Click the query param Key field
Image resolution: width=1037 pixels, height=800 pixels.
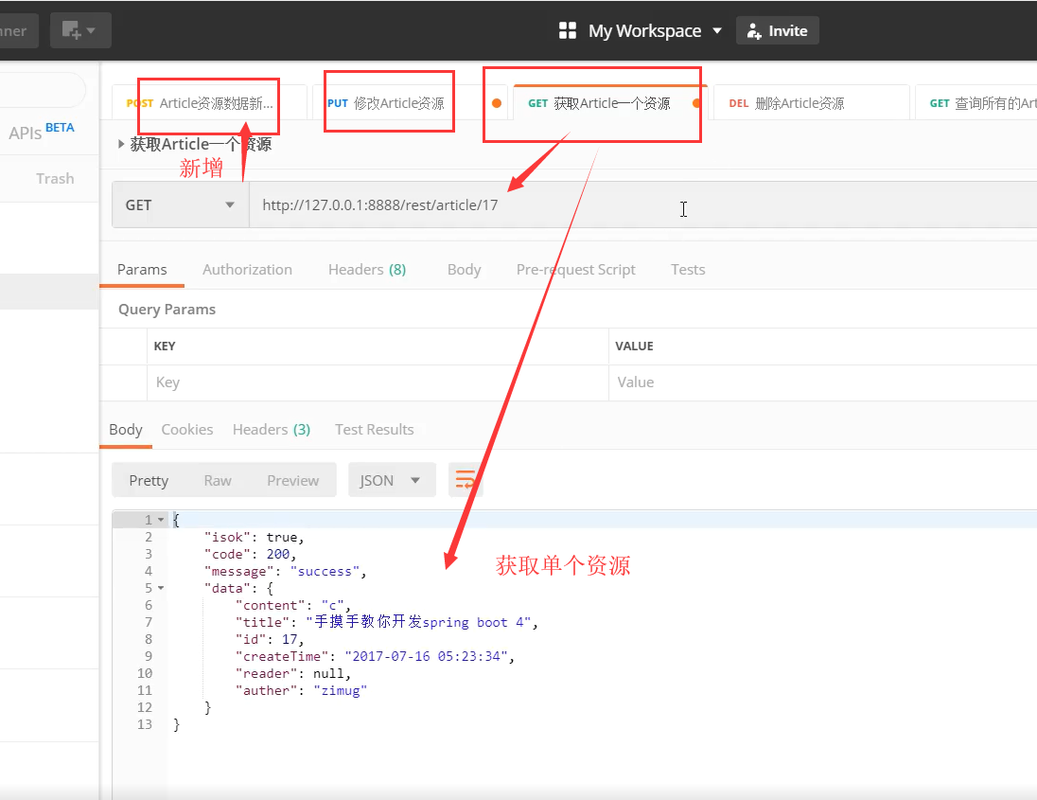click(378, 382)
